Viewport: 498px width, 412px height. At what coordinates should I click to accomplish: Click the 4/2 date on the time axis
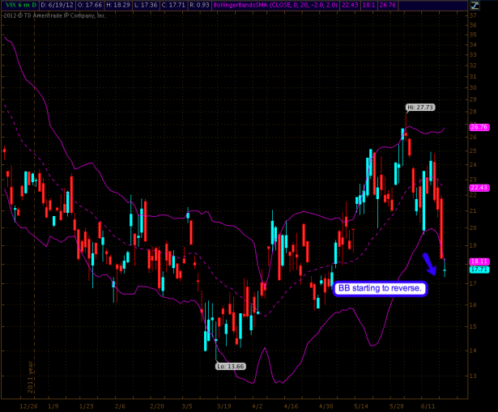[x=258, y=401]
